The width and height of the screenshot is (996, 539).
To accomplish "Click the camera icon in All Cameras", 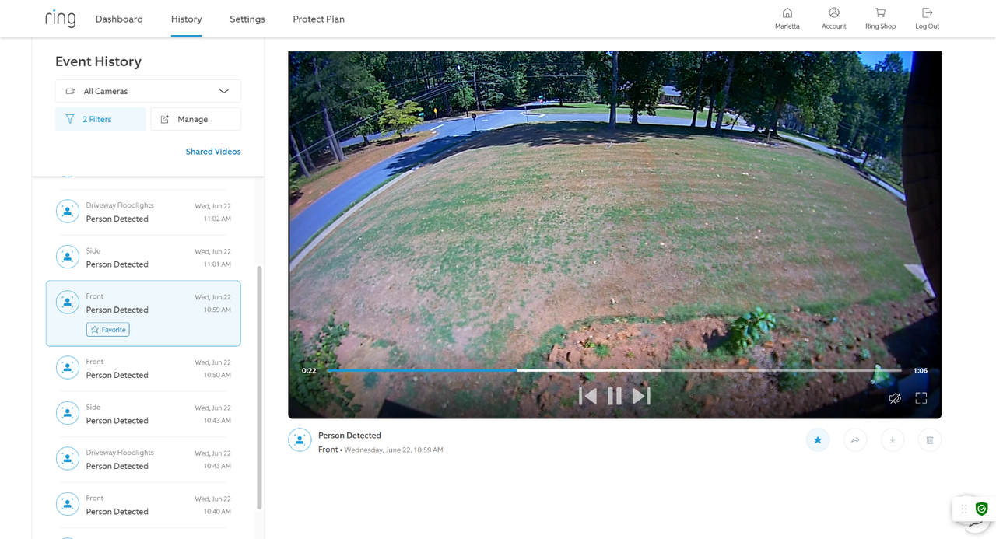I will coord(71,91).
